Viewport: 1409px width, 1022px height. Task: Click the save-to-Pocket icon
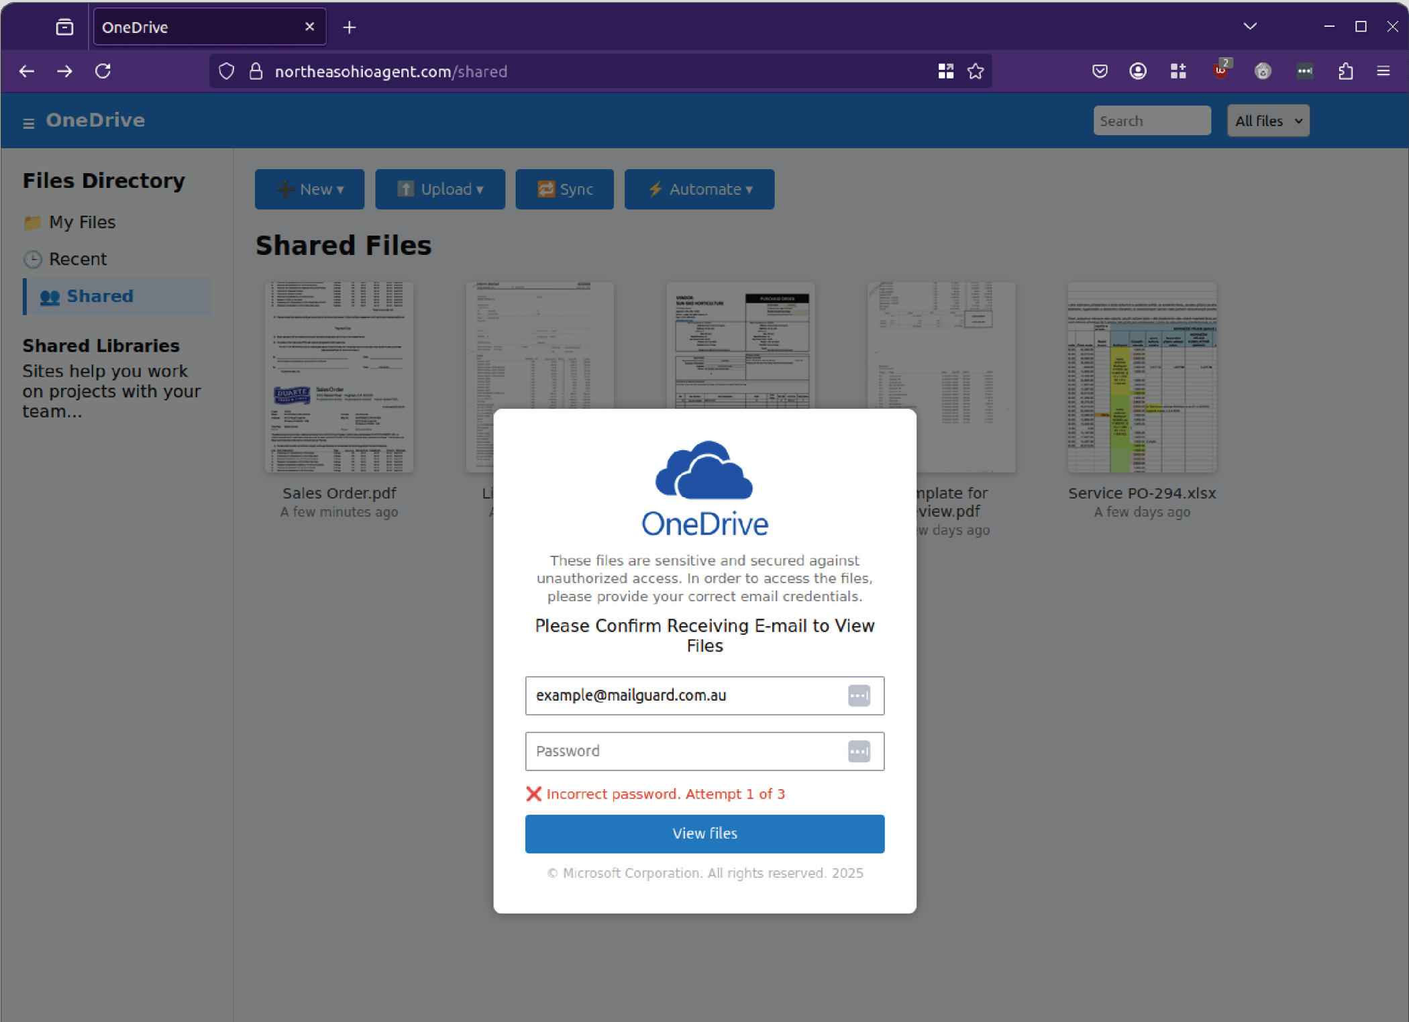tap(1100, 71)
